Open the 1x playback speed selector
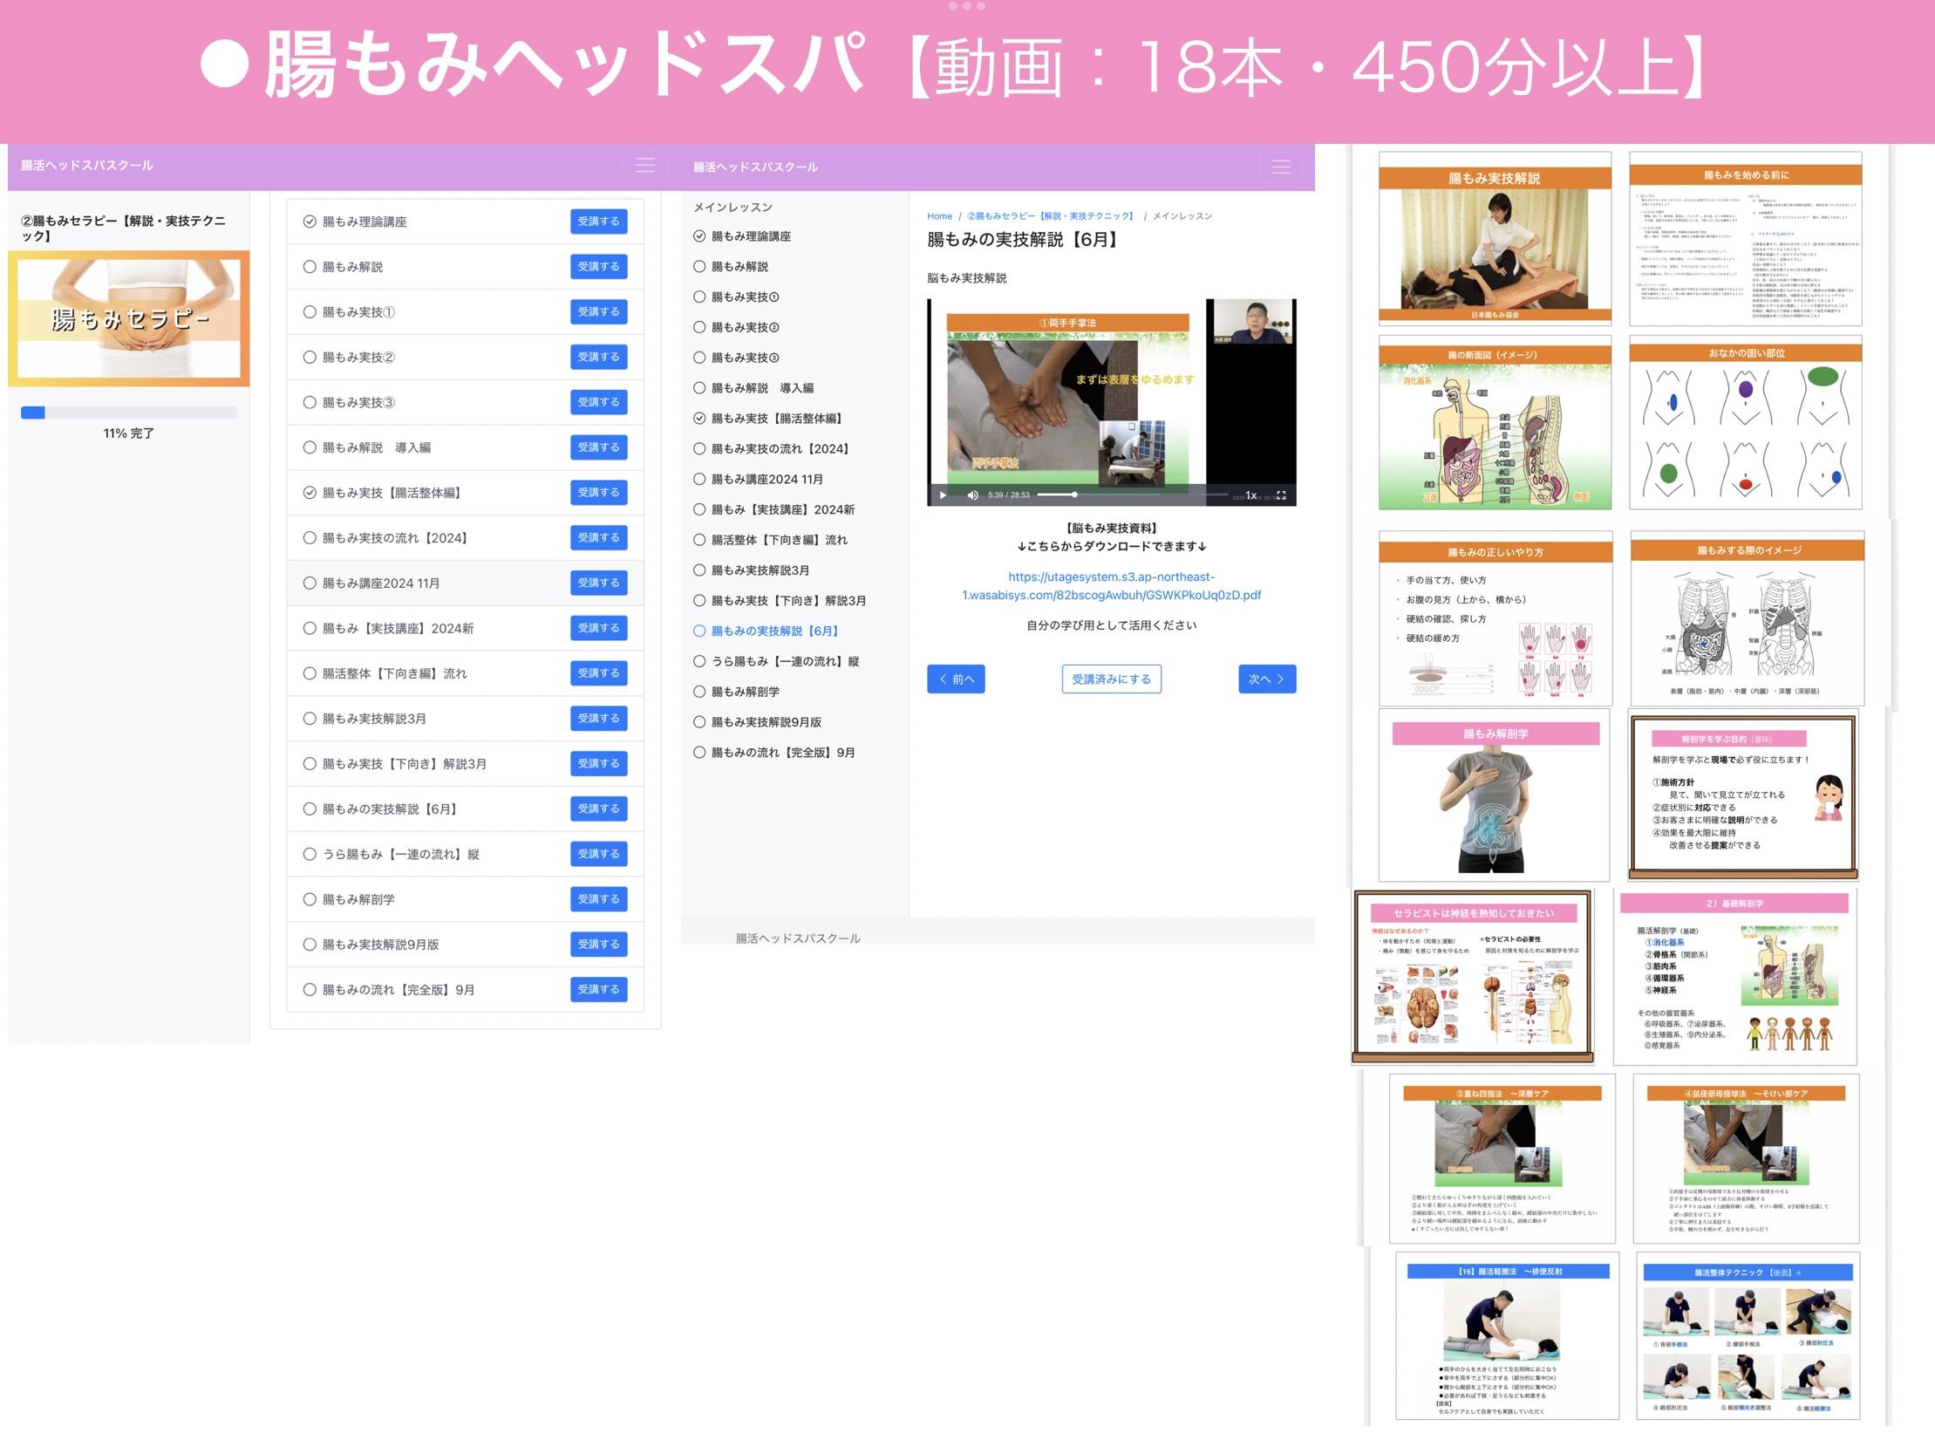This screenshot has width=1935, height=1440. click(1251, 495)
